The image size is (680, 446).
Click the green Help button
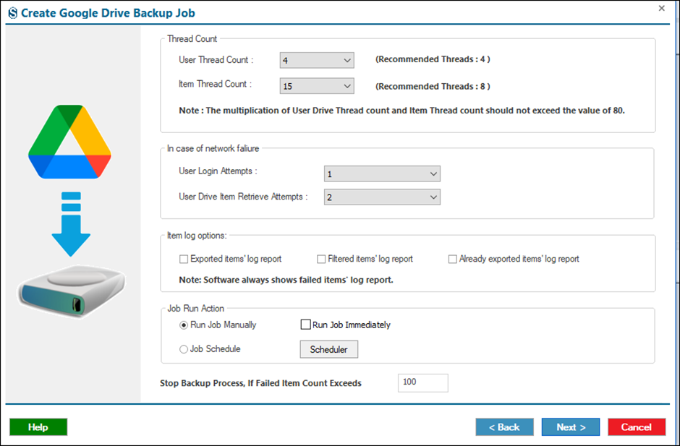coord(38,427)
